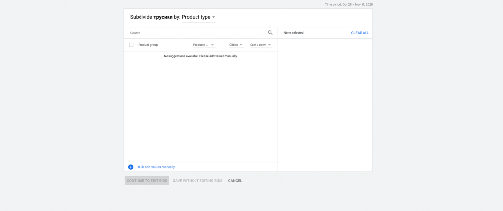Open Bulk add values manually link
The image size is (503, 211).
[x=156, y=167]
